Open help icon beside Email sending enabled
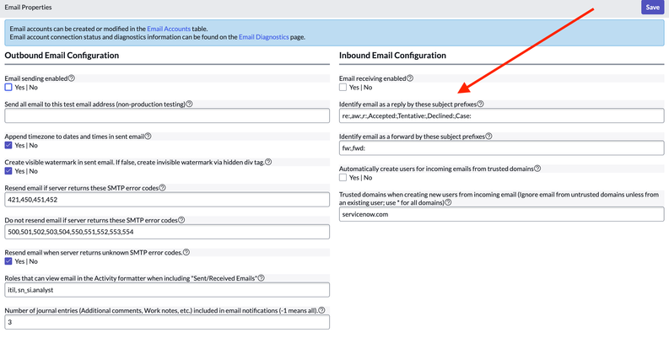This screenshot has width=669, height=338. [72, 78]
